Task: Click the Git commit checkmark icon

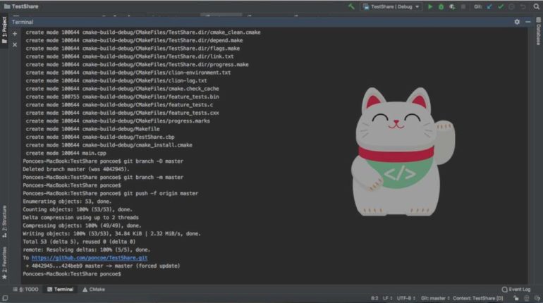Action: click(x=501, y=6)
